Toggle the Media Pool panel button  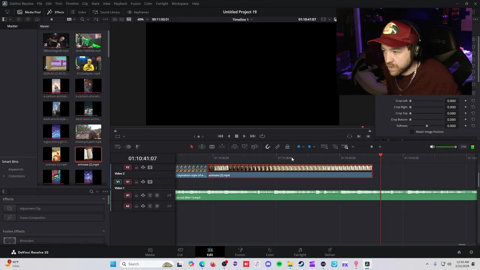(x=29, y=12)
